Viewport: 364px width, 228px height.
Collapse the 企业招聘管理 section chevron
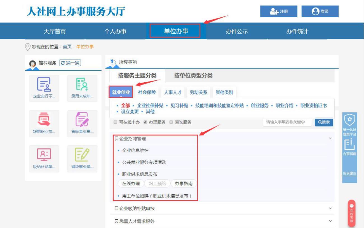[x=330, y=138]
